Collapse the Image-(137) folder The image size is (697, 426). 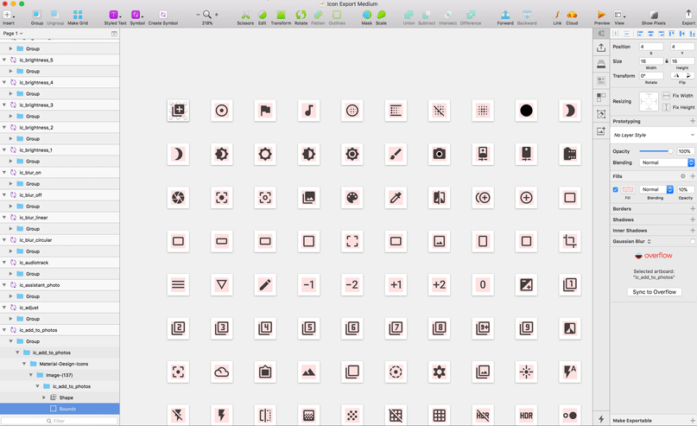[31, 375]
